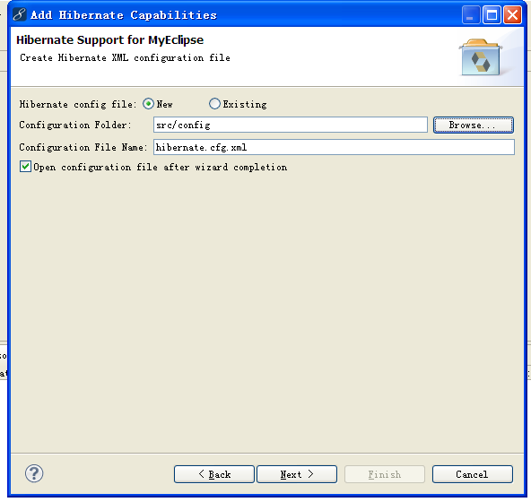Click the Configuration Folder input field
Viewport: 531px width, 502px height.
291,125
